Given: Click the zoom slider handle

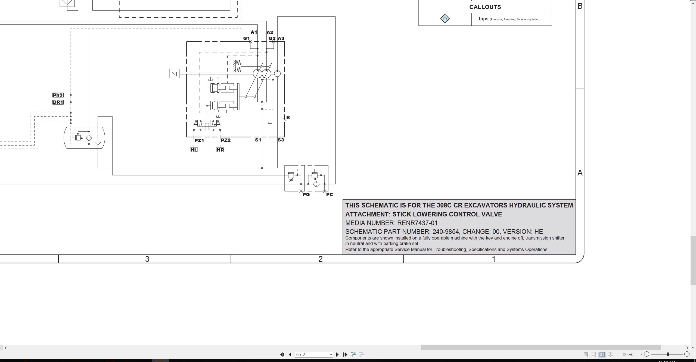Looking at the screenshot, I should point(668,354).
